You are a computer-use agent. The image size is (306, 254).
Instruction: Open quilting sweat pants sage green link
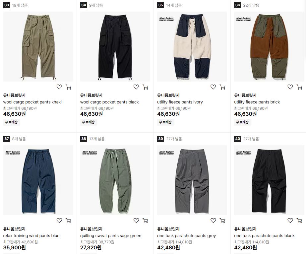111,236
